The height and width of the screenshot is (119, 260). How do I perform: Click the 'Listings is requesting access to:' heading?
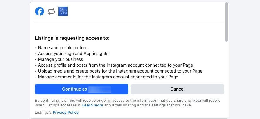click(72, 38)
